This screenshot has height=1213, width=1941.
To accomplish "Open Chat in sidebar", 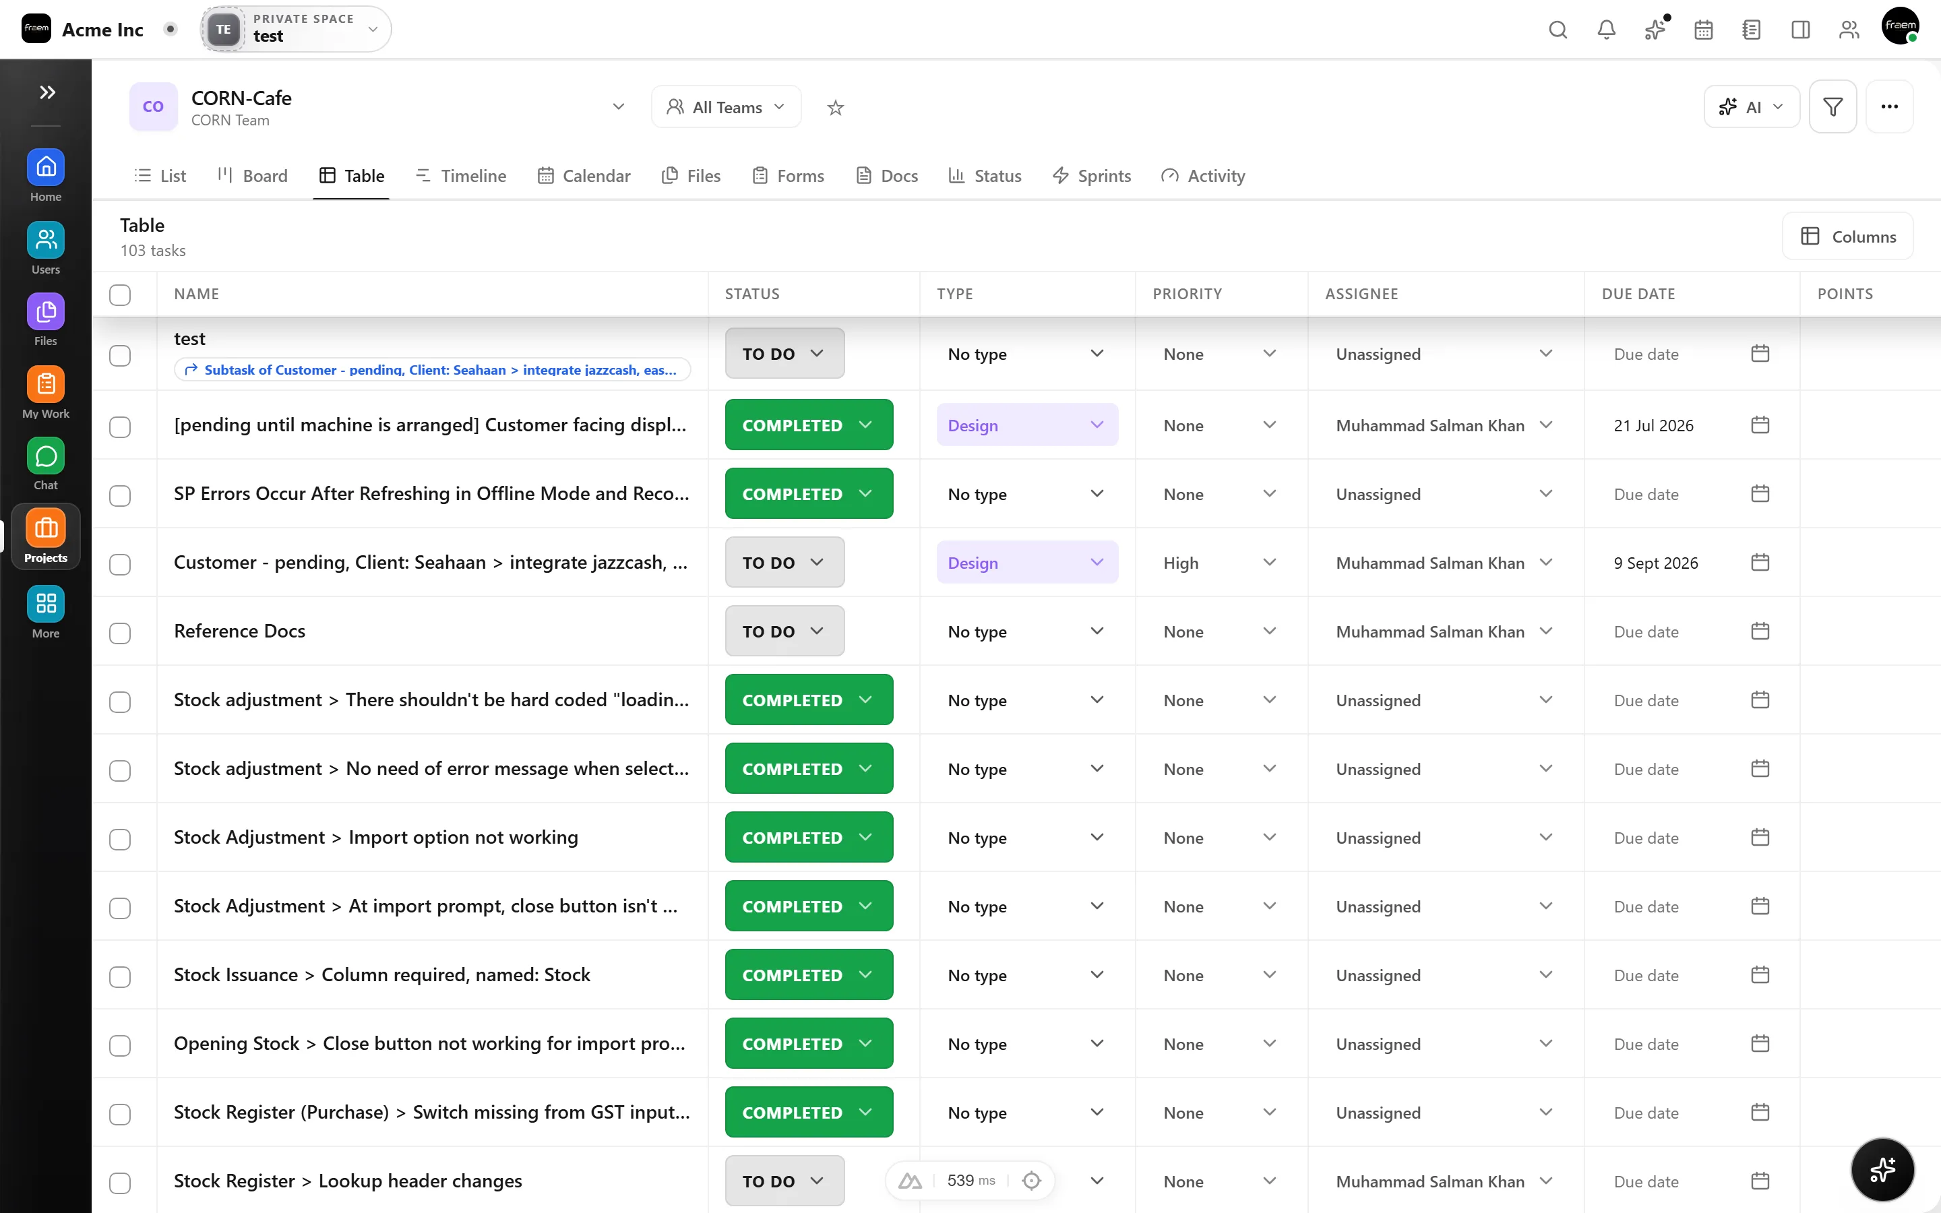I will pos(46,464).
